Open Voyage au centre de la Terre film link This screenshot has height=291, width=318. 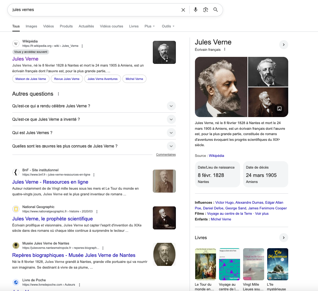click(229, 214)
